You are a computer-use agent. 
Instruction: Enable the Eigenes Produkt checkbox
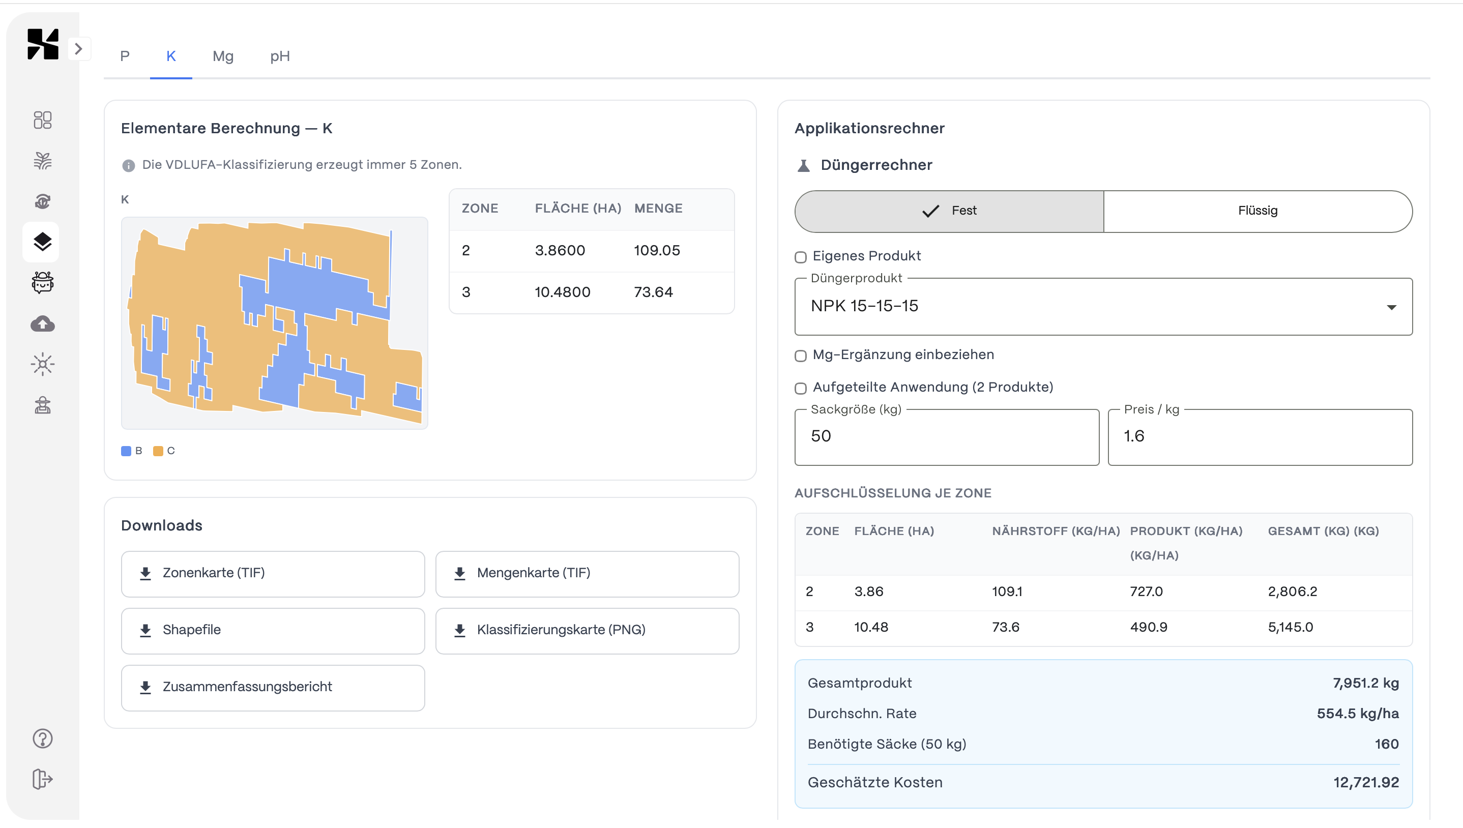click(800, 257)
